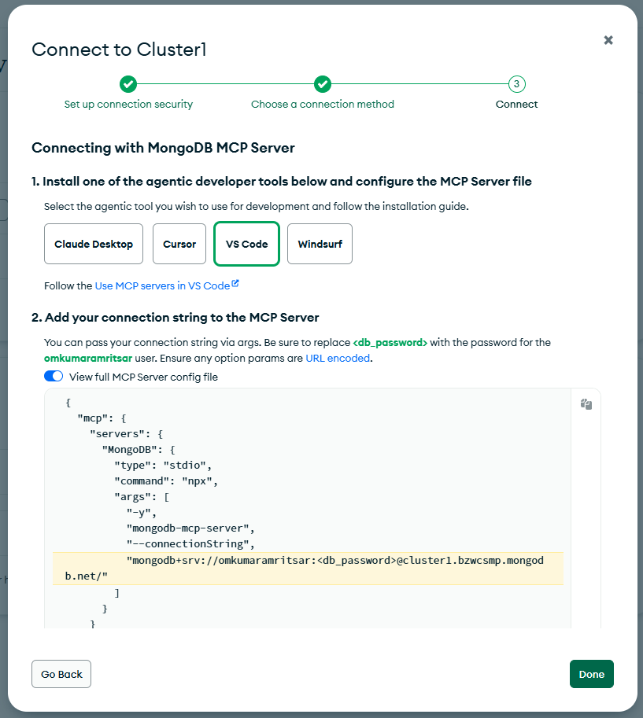Open the URL encoded documentation link

point(338,358)
